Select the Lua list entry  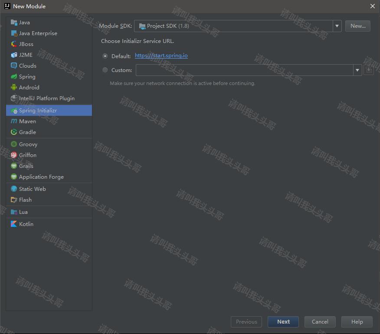pos(49,212)
